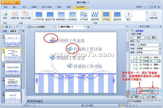This screenshot has height=108, width=163.
Task: Click the undo arrow icon
Action: coord(17,27)
